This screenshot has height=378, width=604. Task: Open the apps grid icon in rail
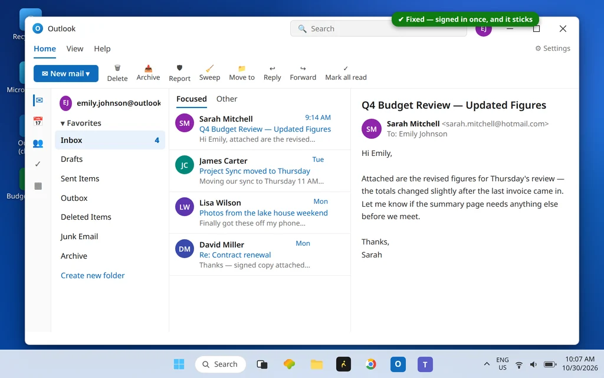pos(38,186)
